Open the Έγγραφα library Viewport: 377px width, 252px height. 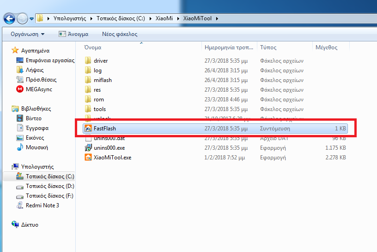(x=37, y=128)
